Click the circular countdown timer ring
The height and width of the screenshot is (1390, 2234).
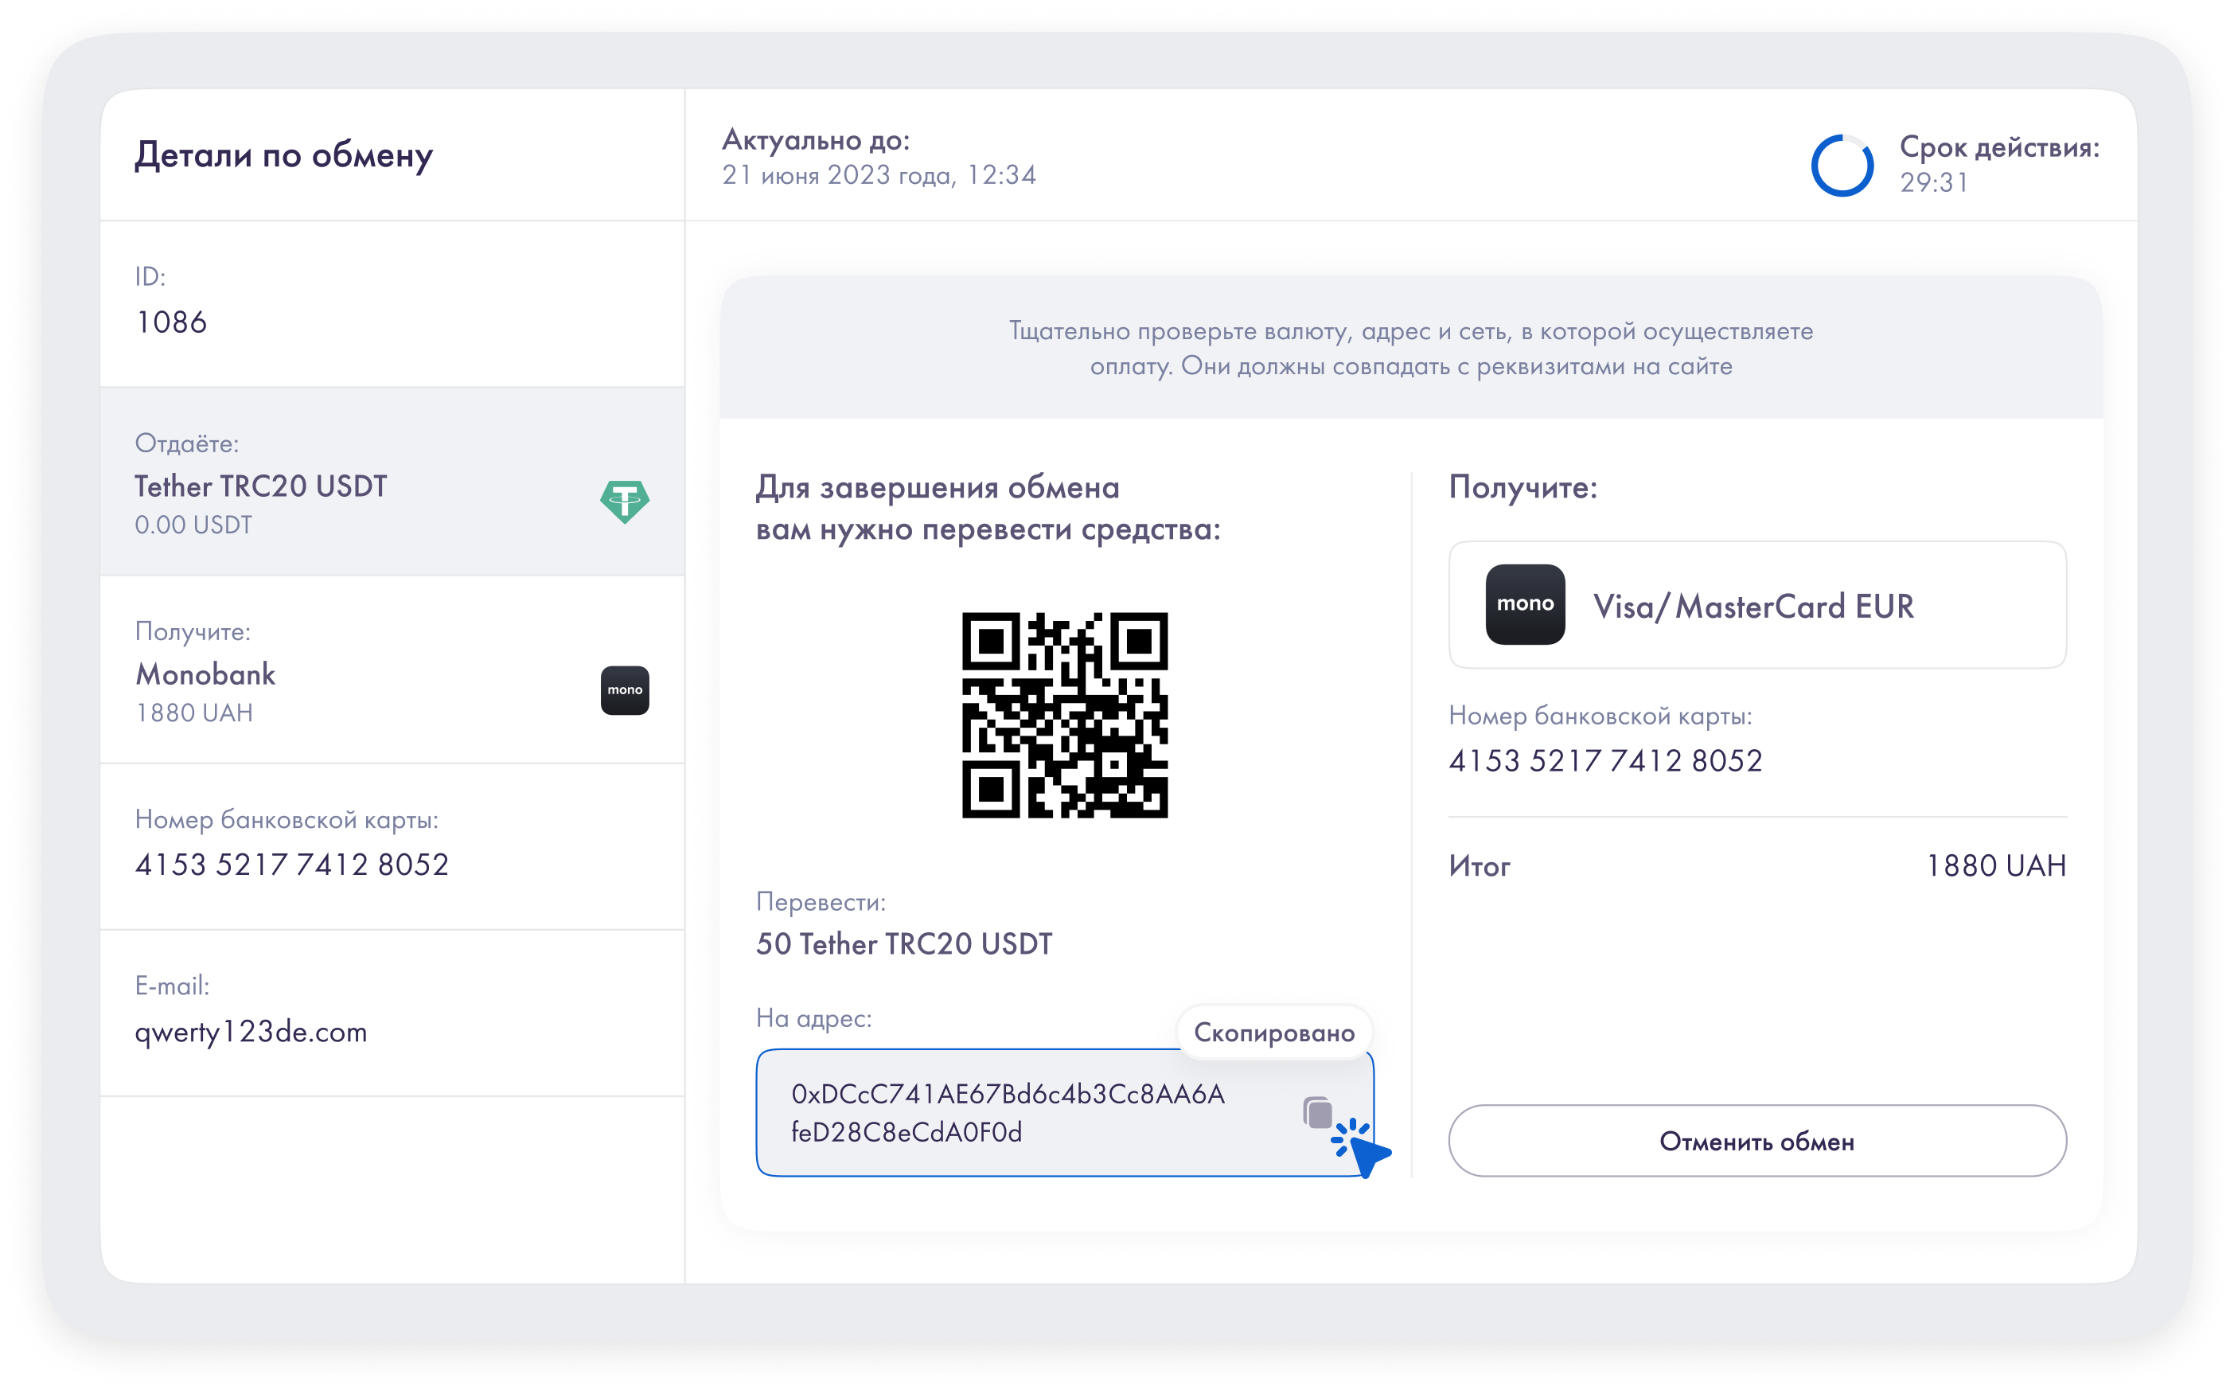coord(1842,166)
